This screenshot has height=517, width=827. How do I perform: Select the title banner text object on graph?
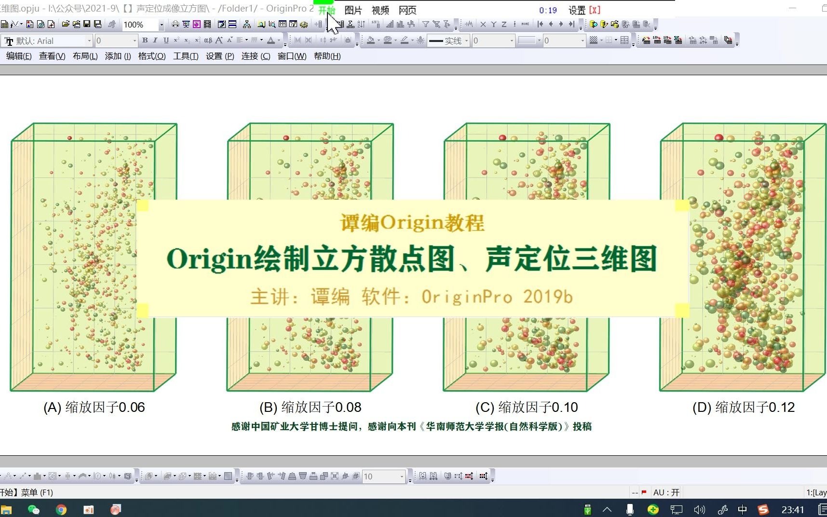pyautogui.click(x=412, y=258)
